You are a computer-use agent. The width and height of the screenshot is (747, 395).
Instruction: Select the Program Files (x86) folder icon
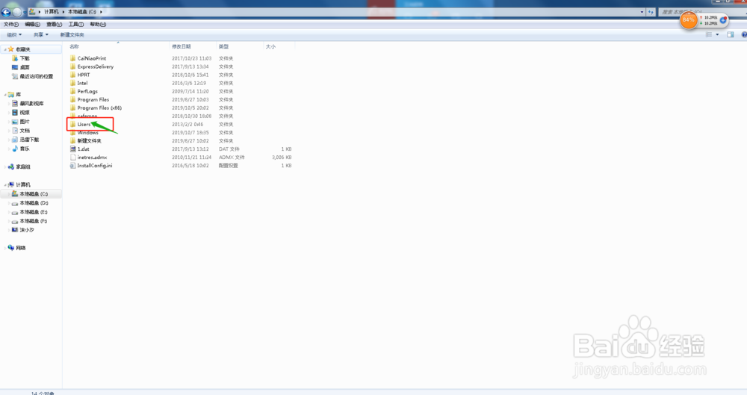click(x=73, y=108)
